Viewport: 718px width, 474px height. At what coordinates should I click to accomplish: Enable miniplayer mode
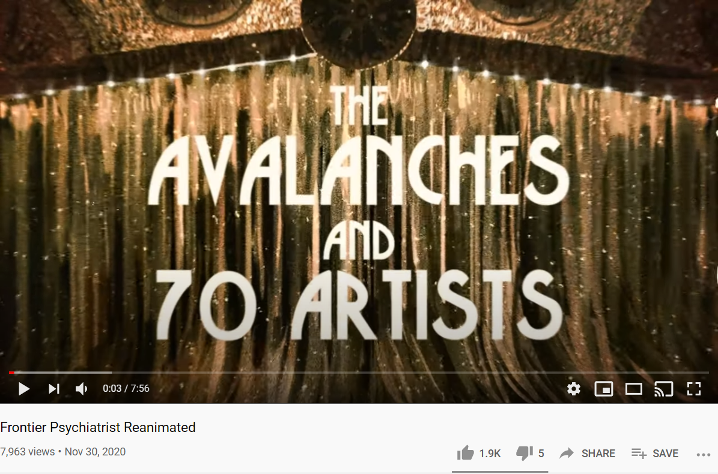pos(603,389)
